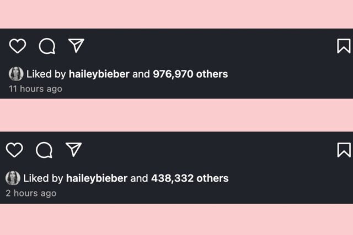Click the '11 hours ago' timestamp
Image resolution: width=353 pixels, height=235 pixels.
(35, 89)
